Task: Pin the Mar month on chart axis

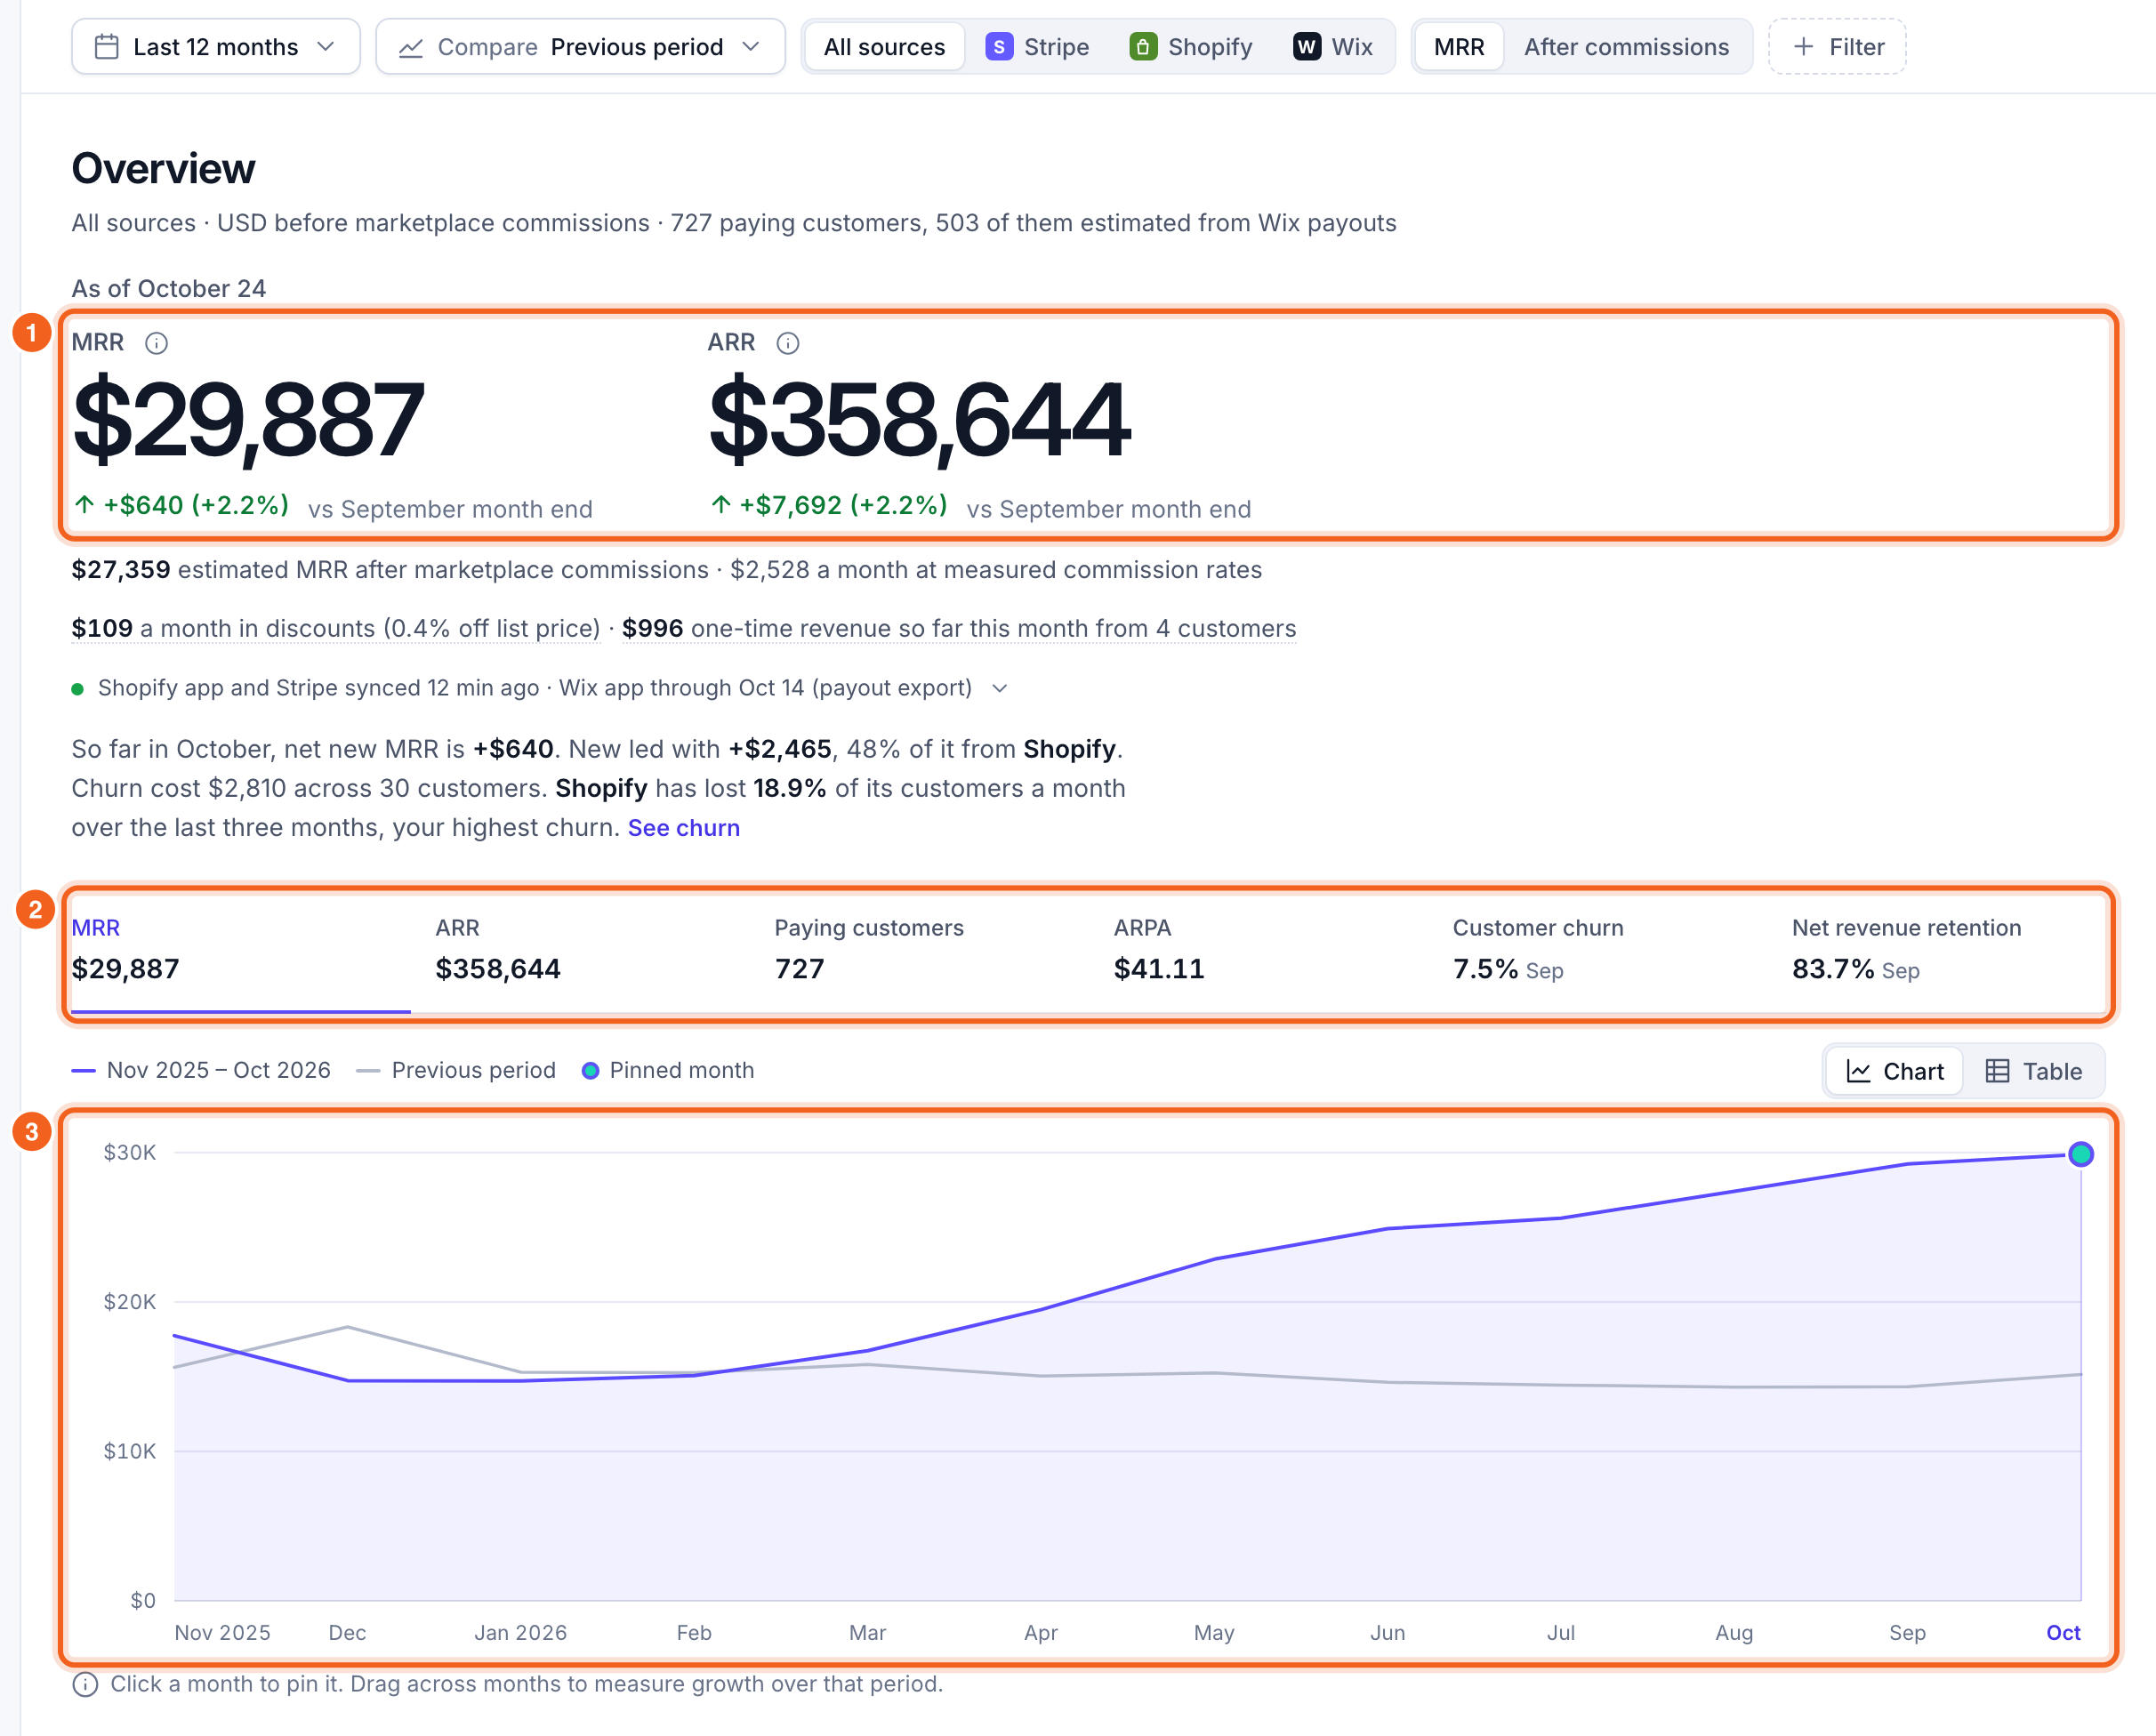Action: (x=867, y=1633)
